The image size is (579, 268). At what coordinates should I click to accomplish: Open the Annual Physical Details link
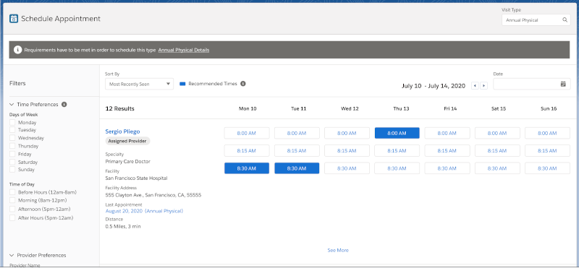184,50
